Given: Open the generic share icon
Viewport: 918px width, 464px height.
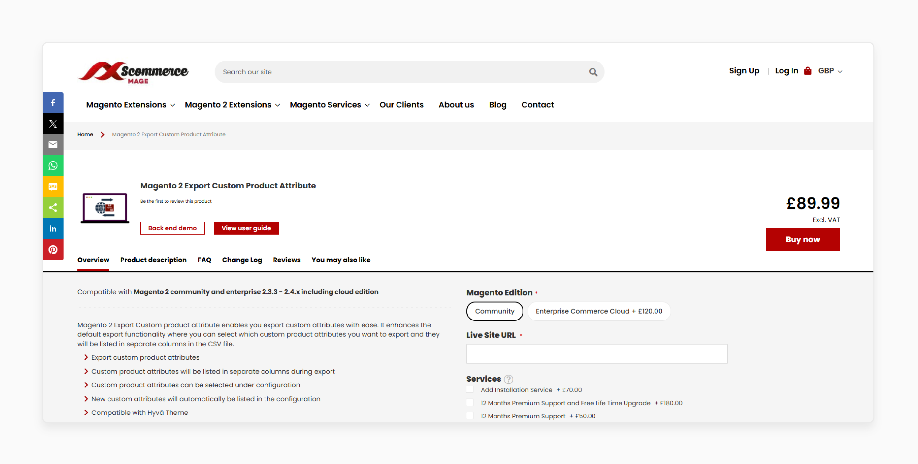Looking at the screenshot, I should pos(53,207).
